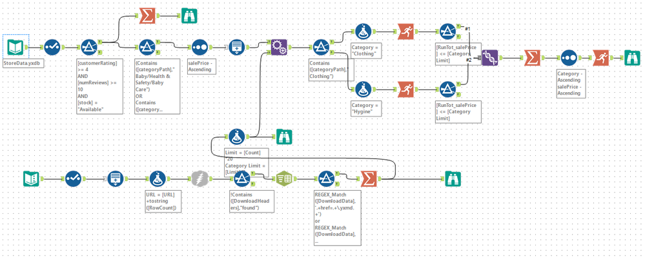This screenshot has height=257, width=645.
Task: Select the Filter tool after the Hygine Running Total
Action: point(447,89)
